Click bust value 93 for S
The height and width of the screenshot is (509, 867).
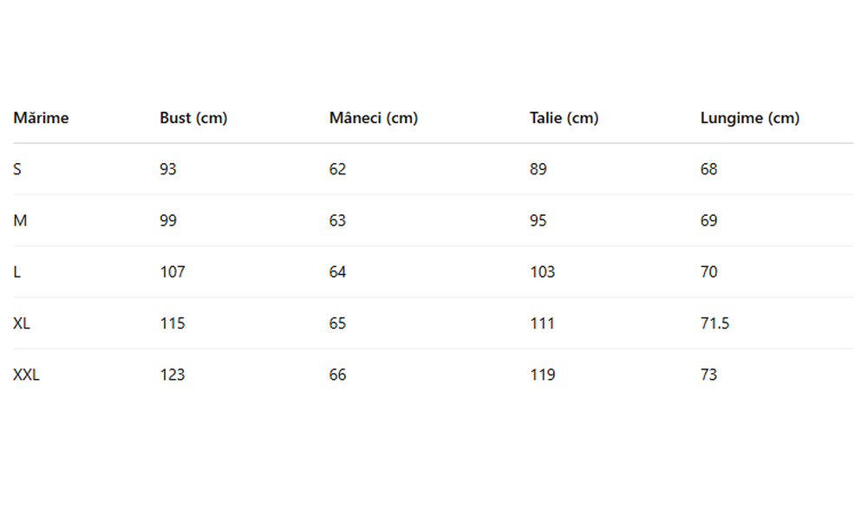point(168,169)
